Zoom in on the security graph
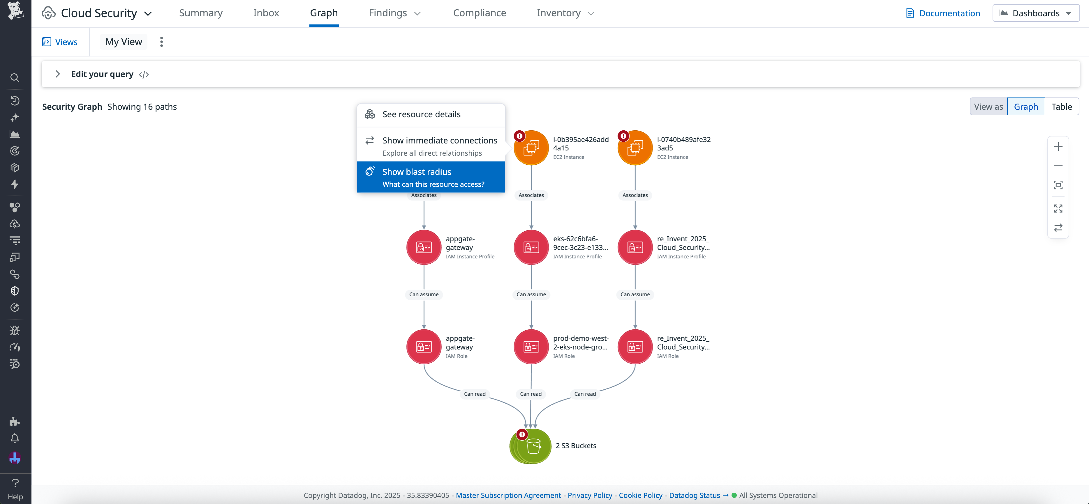The width and height of the screenshot is (1089, 504). click(1059, 146)
